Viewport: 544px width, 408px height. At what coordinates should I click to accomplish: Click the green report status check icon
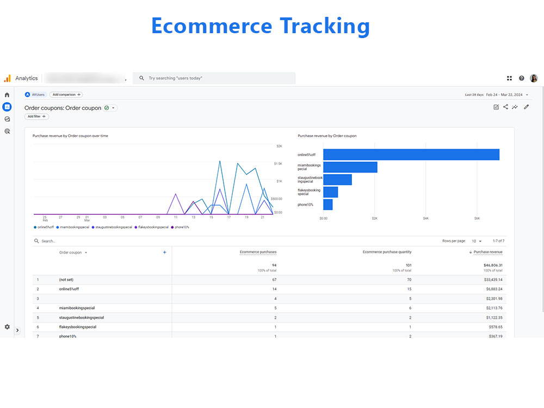pos(107,108)
